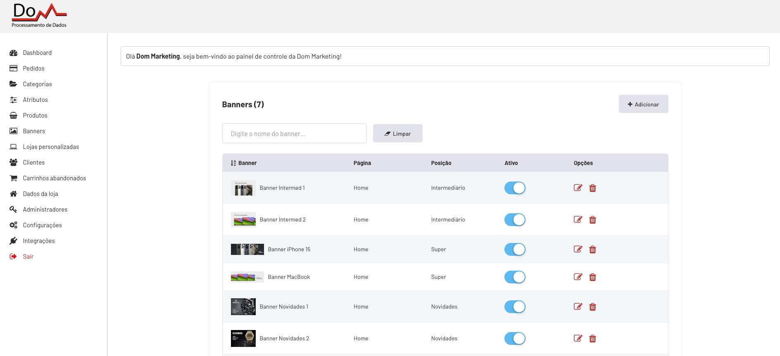Log out using the Sair link
The height and width of the screenshot is (356, 780).
click(x=28, y=257)
